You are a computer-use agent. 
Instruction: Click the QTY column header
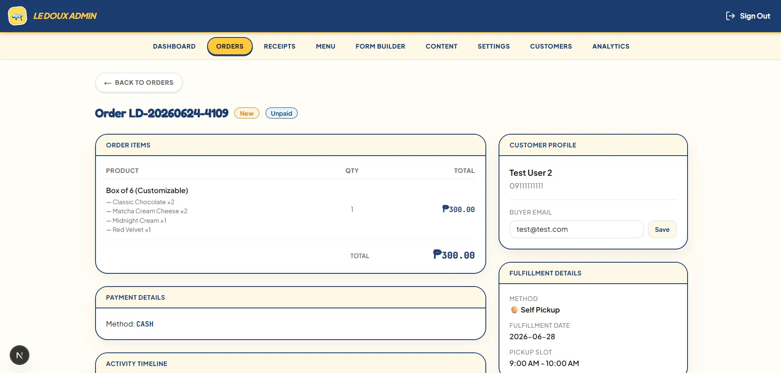pyautogui.click(x=352, y=171)
